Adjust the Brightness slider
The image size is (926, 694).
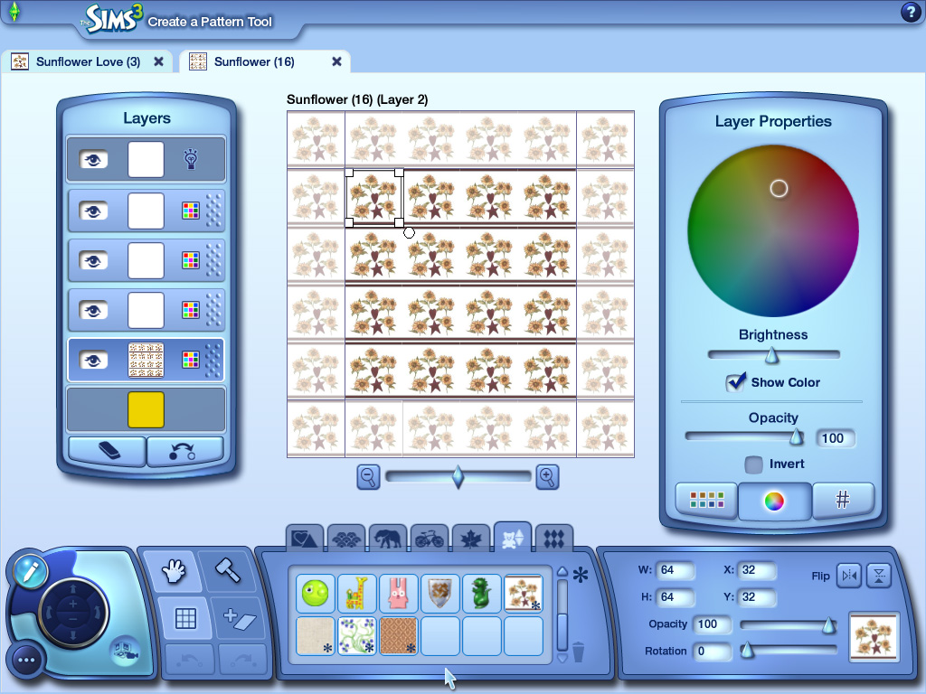(773, 354)
